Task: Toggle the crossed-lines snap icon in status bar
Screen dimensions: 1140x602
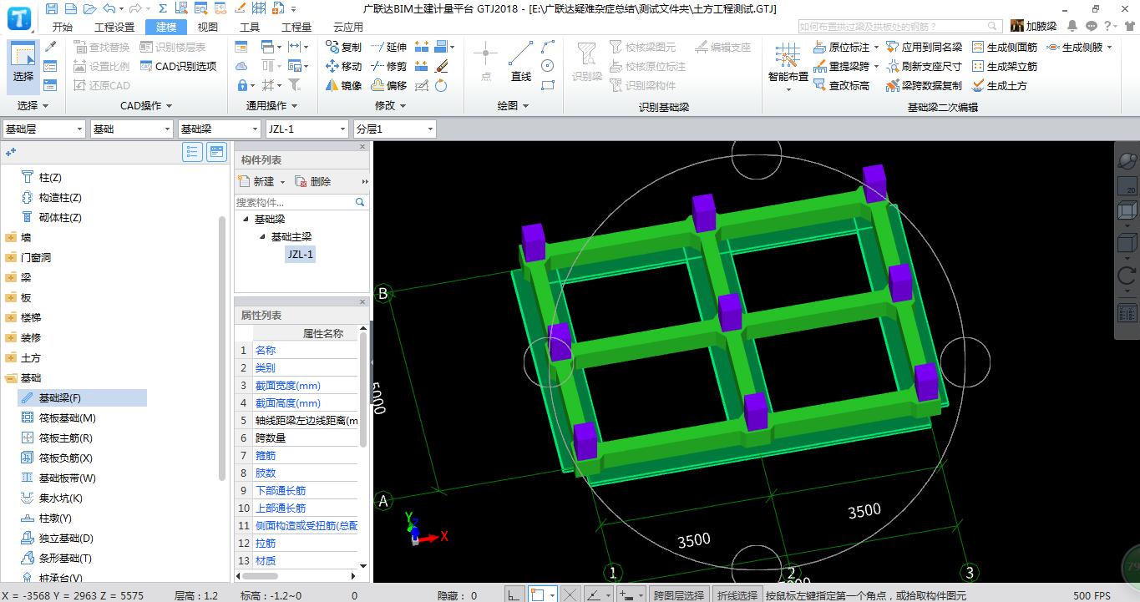Action: 570,594
